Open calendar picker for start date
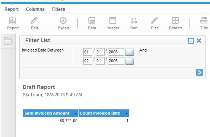Screen dimensions: 210x137 [x=130, y=52]
